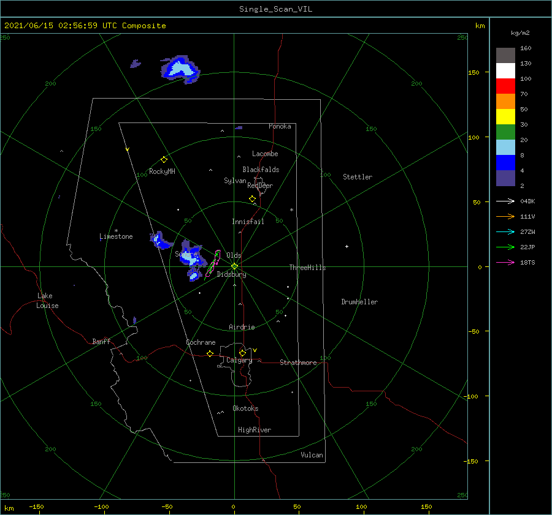
Task: Click the asterisk marker east of Innisfail
Action: [x=291, y=210]
